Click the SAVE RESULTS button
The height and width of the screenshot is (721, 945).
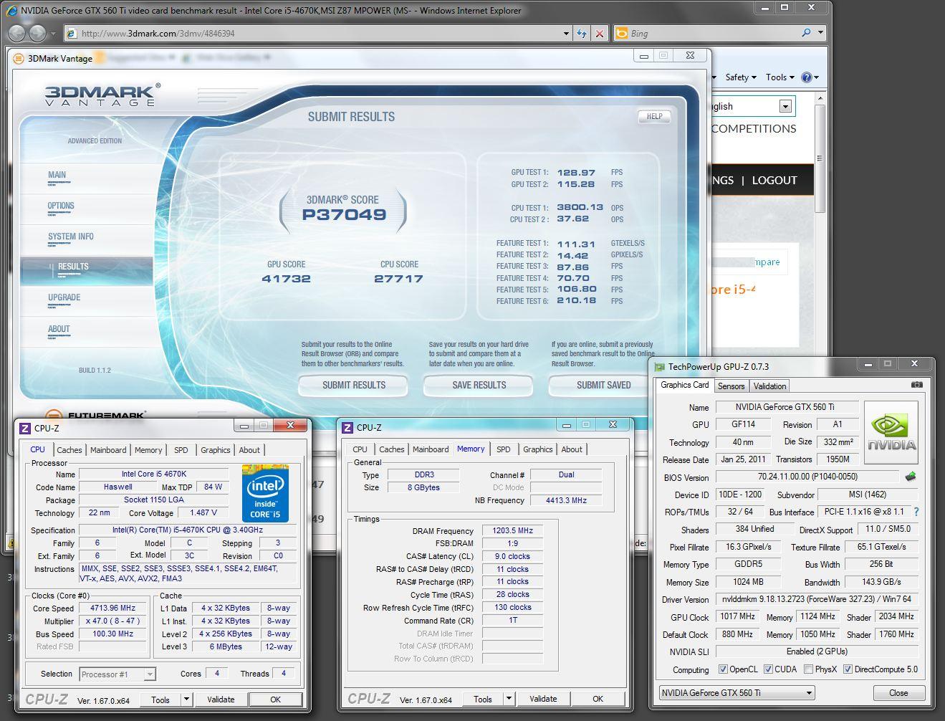pyautogui.click(x=479, y=385)
